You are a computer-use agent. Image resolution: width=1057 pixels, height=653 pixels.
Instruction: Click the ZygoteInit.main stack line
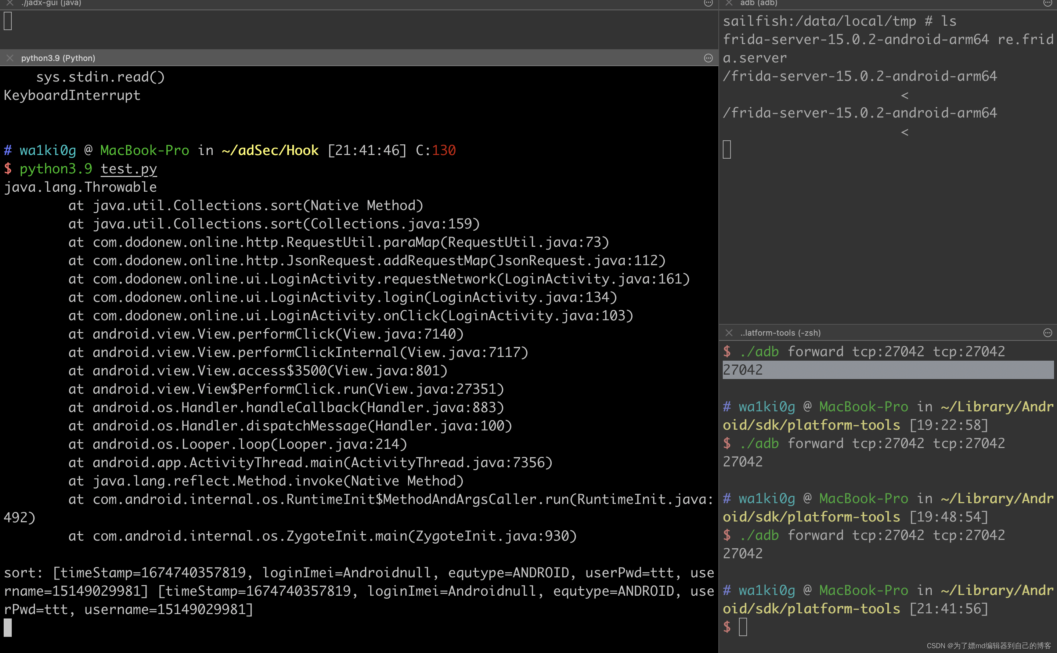[x=322, y=536]
